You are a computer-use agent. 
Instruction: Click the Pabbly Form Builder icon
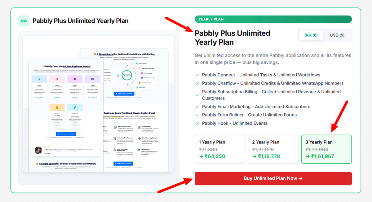[x=57, y=107]
